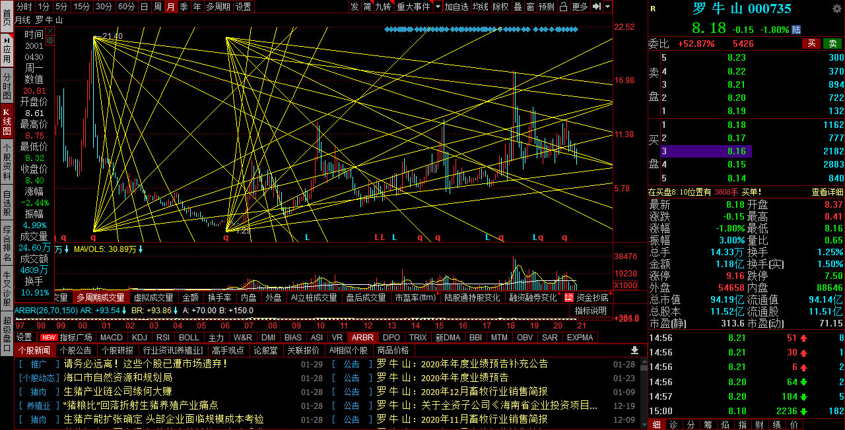Screen dimensions: 845x430
Task: Click the blue diamond event marker strip
Action: point(481,29)
